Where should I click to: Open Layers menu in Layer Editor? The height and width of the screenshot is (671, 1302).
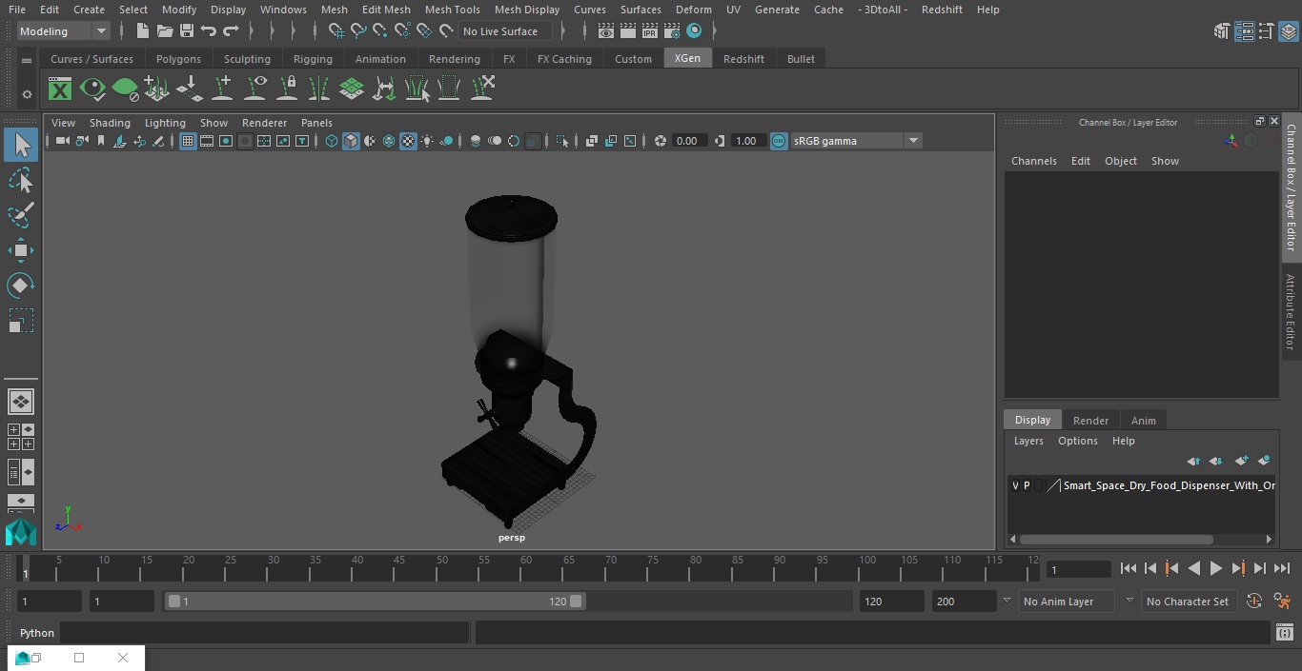(x=1027, y=441)
